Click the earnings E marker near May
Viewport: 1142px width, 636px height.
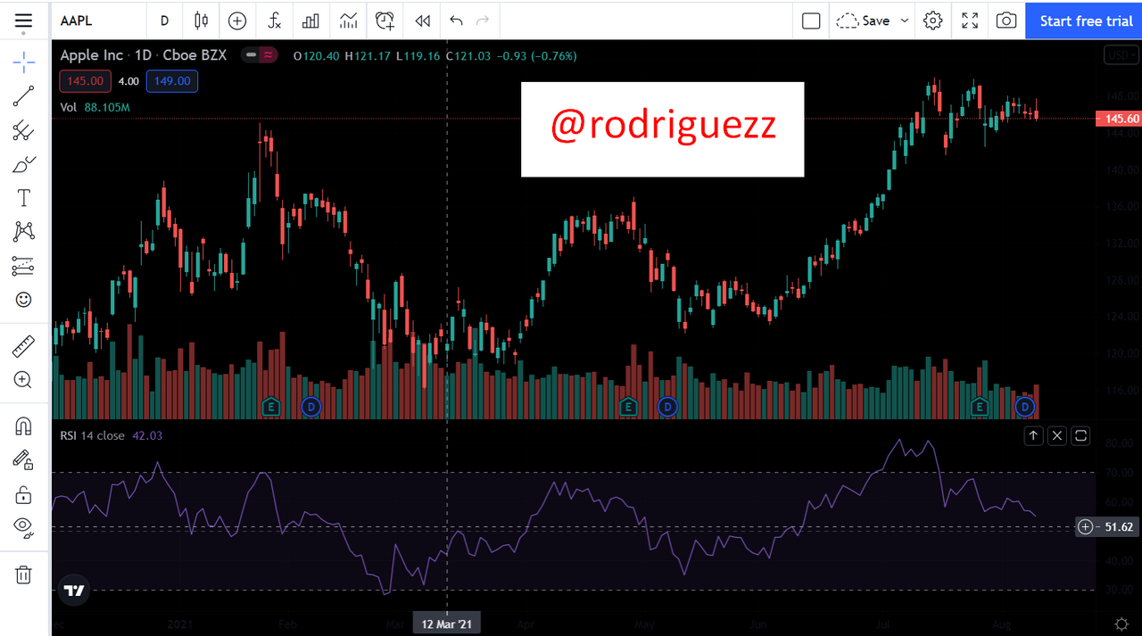click(x=628, y=408)
